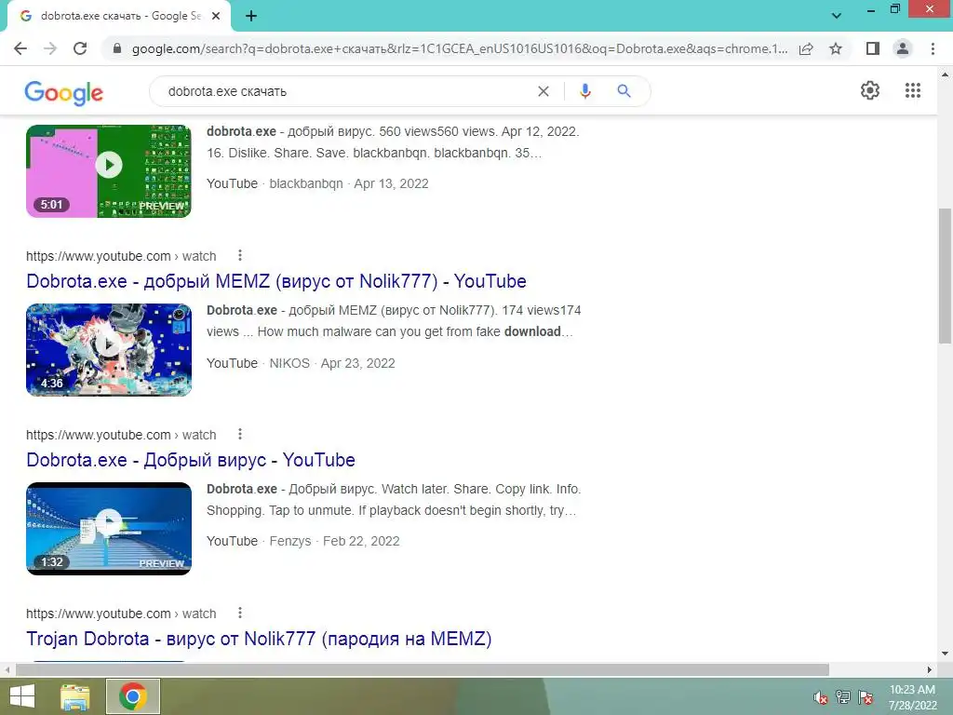Open options for the Trojan Dobrota result
Screen dimensions: 953x715
click(240, 613)
